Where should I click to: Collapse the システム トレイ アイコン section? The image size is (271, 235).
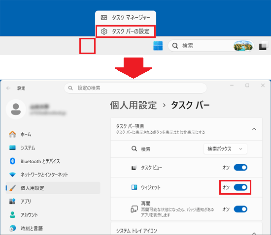point(254,233)
